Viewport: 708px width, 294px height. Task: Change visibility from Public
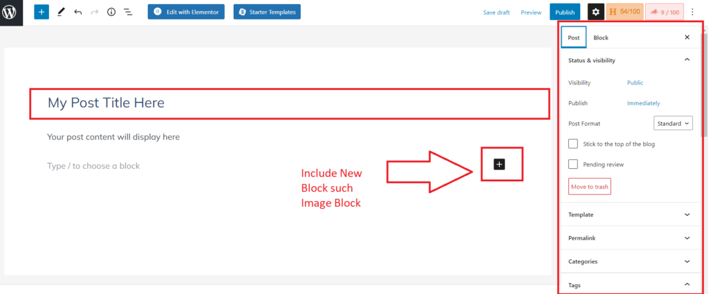[x=635, y=82]
